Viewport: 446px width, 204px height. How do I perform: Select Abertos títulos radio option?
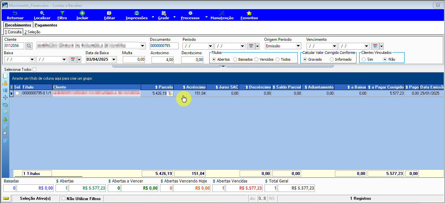[214, 59]
